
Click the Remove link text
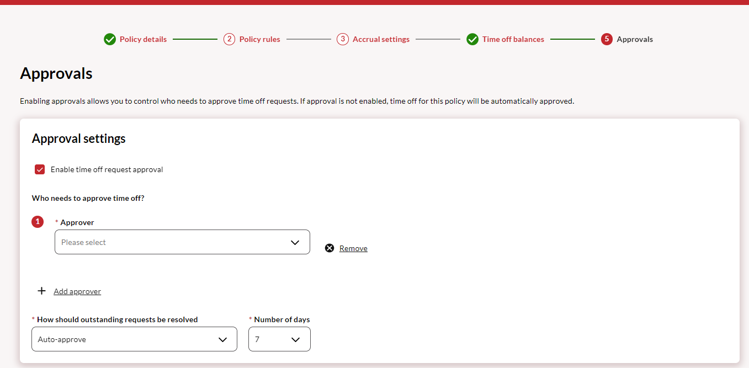click(353, 248)
